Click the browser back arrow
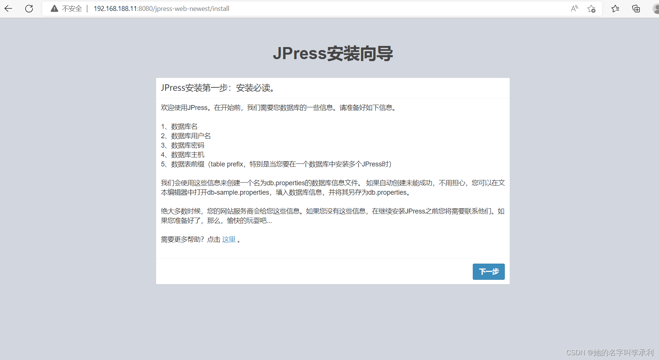Viewport: 659px width, 360px height. (8, 8)
